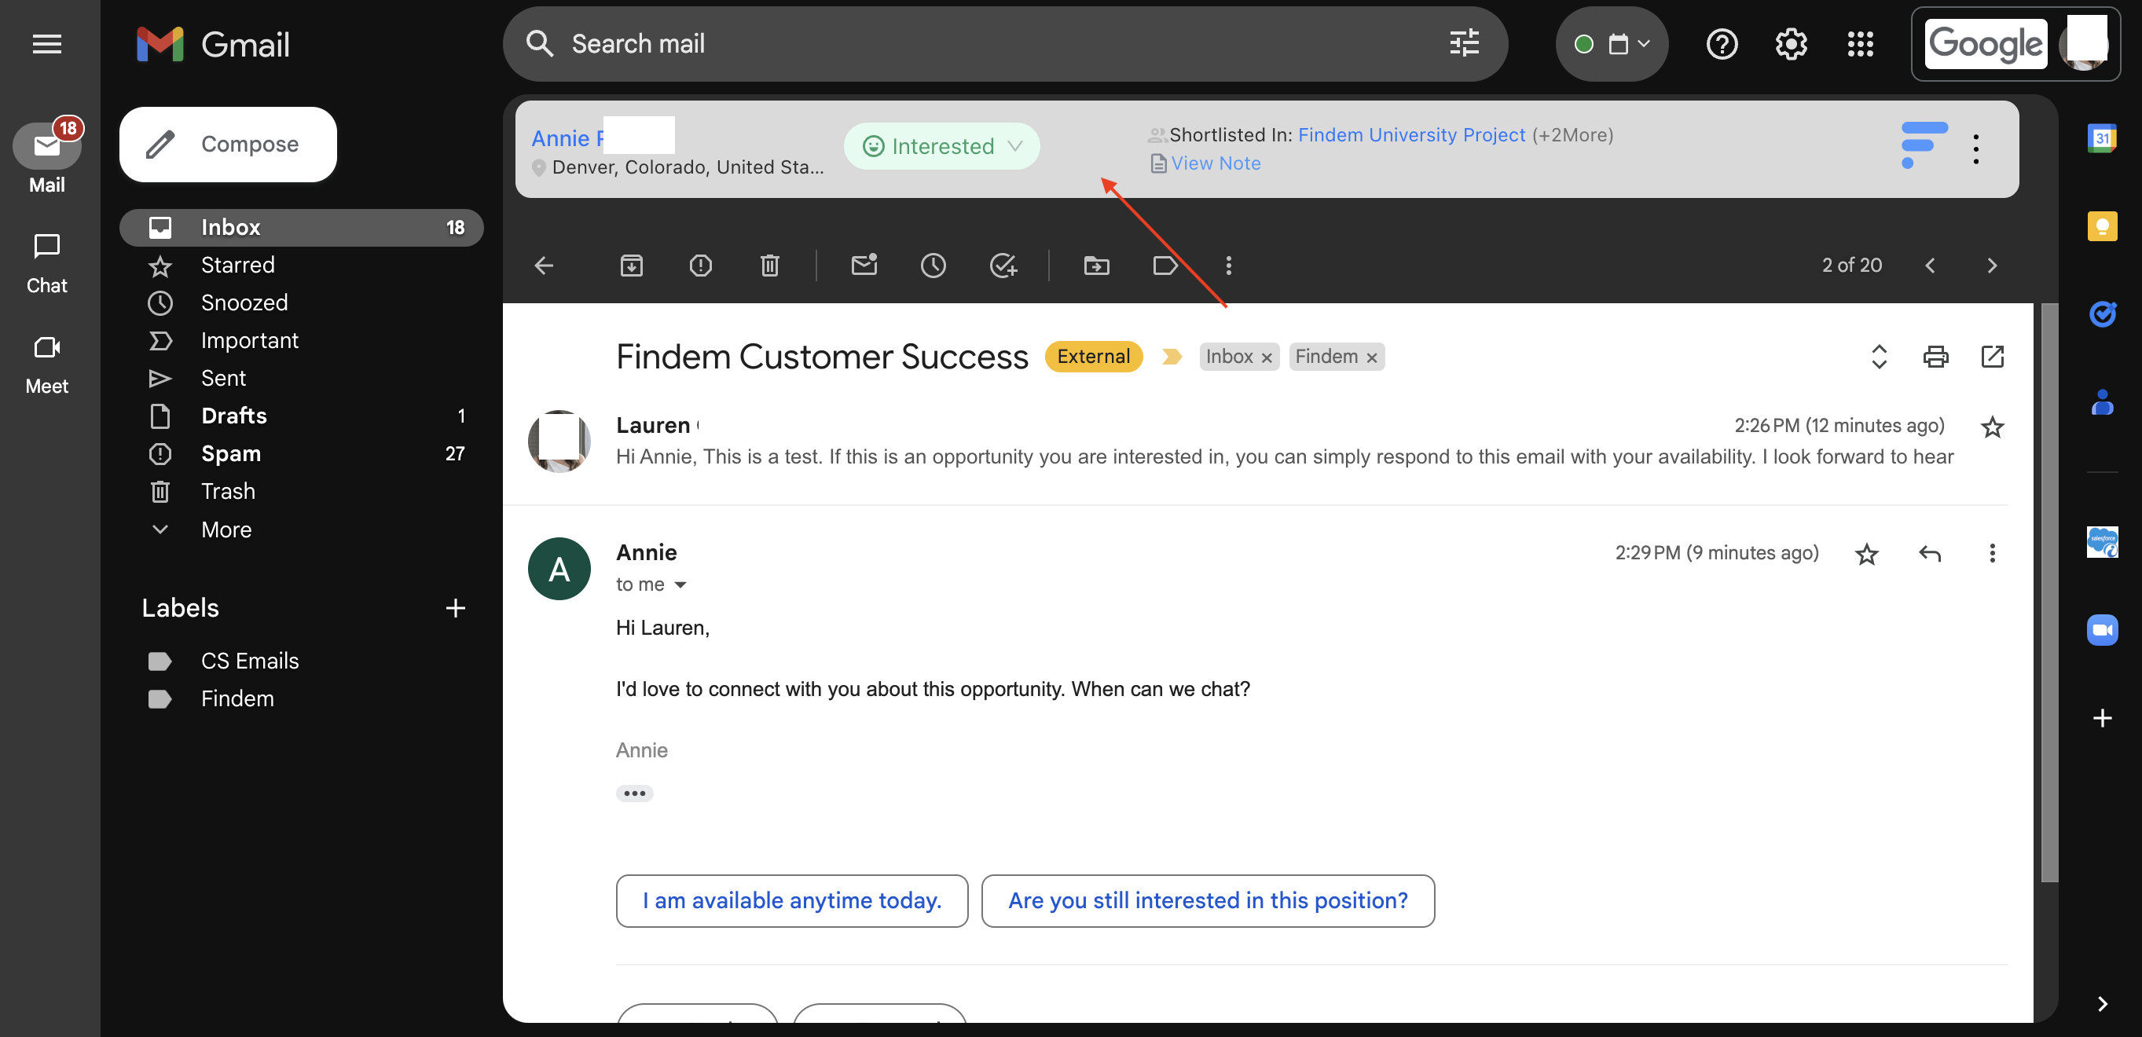Open the Snoozed folder

tap(301, 302)
